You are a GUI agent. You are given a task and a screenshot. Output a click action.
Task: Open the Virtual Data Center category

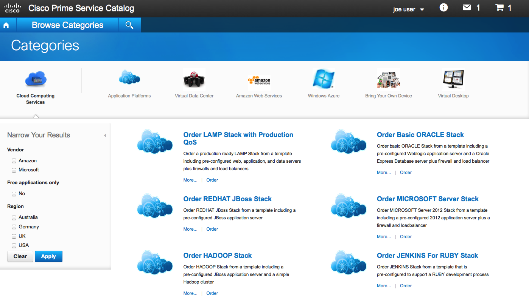point(194,79)
